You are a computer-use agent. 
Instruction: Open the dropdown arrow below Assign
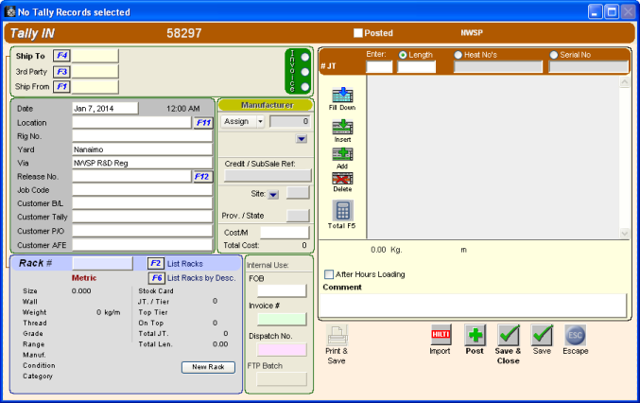pos(301,139)
